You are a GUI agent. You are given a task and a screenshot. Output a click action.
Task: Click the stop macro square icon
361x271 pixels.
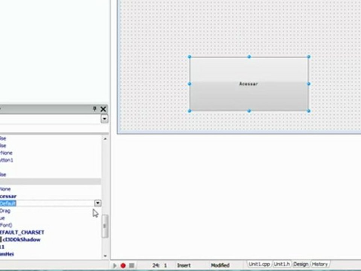point(132,265)
